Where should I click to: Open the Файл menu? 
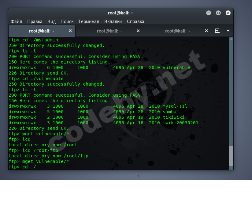tap(17, 21)
